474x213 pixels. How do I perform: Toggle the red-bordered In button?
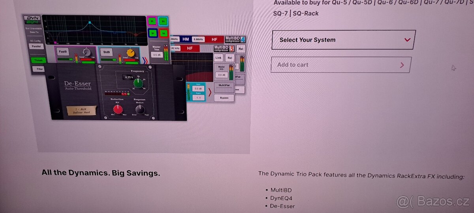pos(163,33)
